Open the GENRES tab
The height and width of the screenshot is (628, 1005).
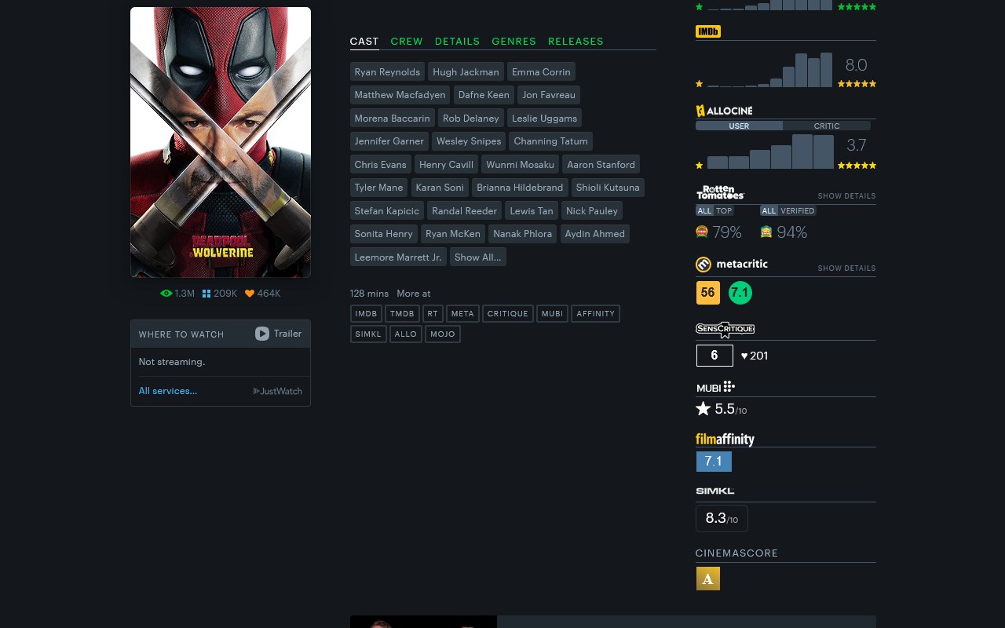514,41
